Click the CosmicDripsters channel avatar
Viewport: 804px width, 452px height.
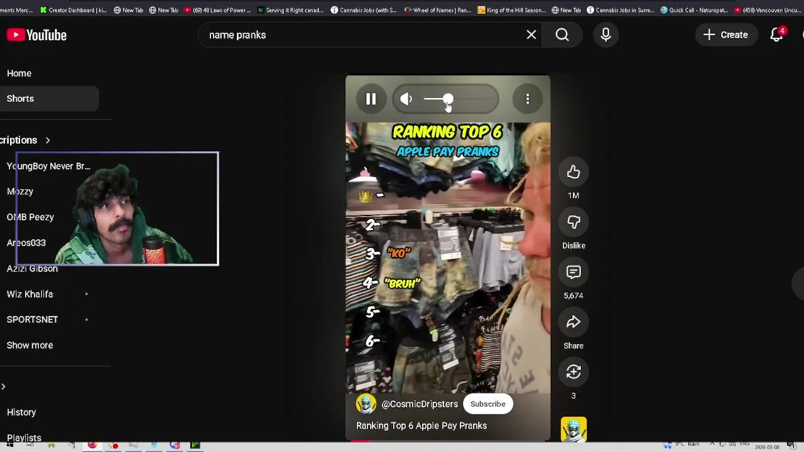click(366, 404)
